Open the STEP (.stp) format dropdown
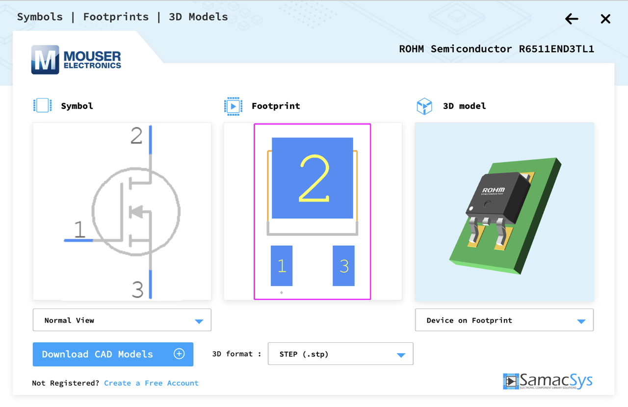628x407 pixels. 340,354
